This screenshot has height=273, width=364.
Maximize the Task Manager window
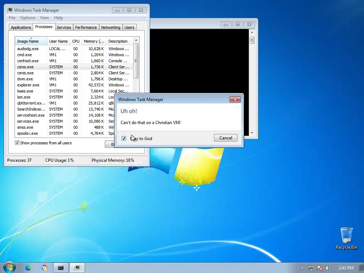129,10
